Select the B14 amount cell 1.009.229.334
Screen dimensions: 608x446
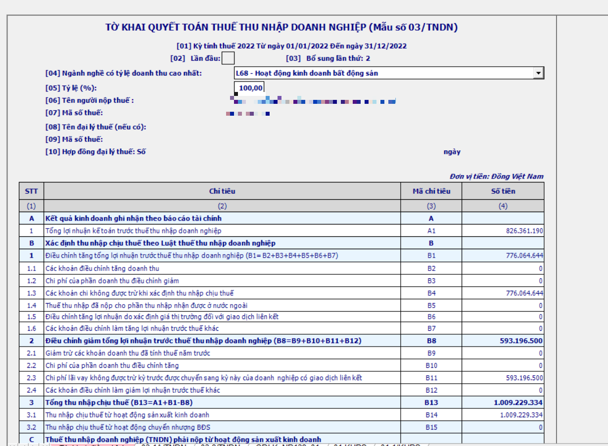coord(503,415)
